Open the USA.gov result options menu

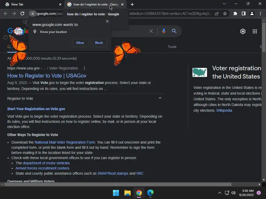click(x=84, y=68)
